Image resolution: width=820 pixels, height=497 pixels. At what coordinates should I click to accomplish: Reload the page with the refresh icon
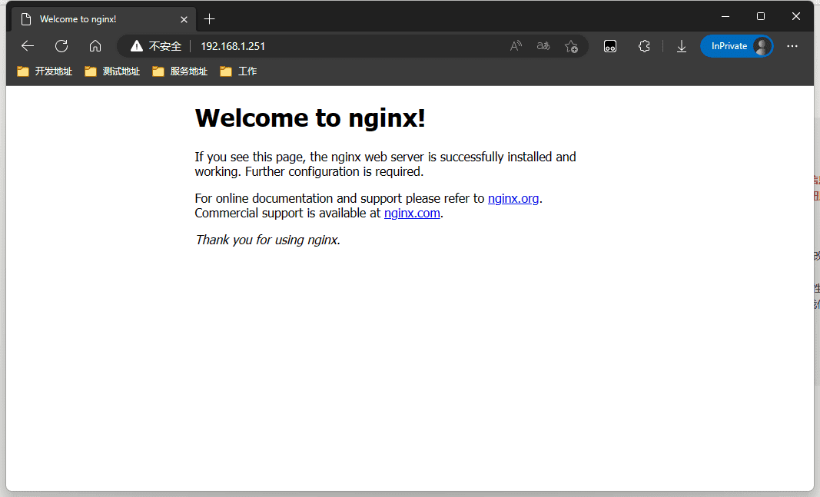click(61, 46)
